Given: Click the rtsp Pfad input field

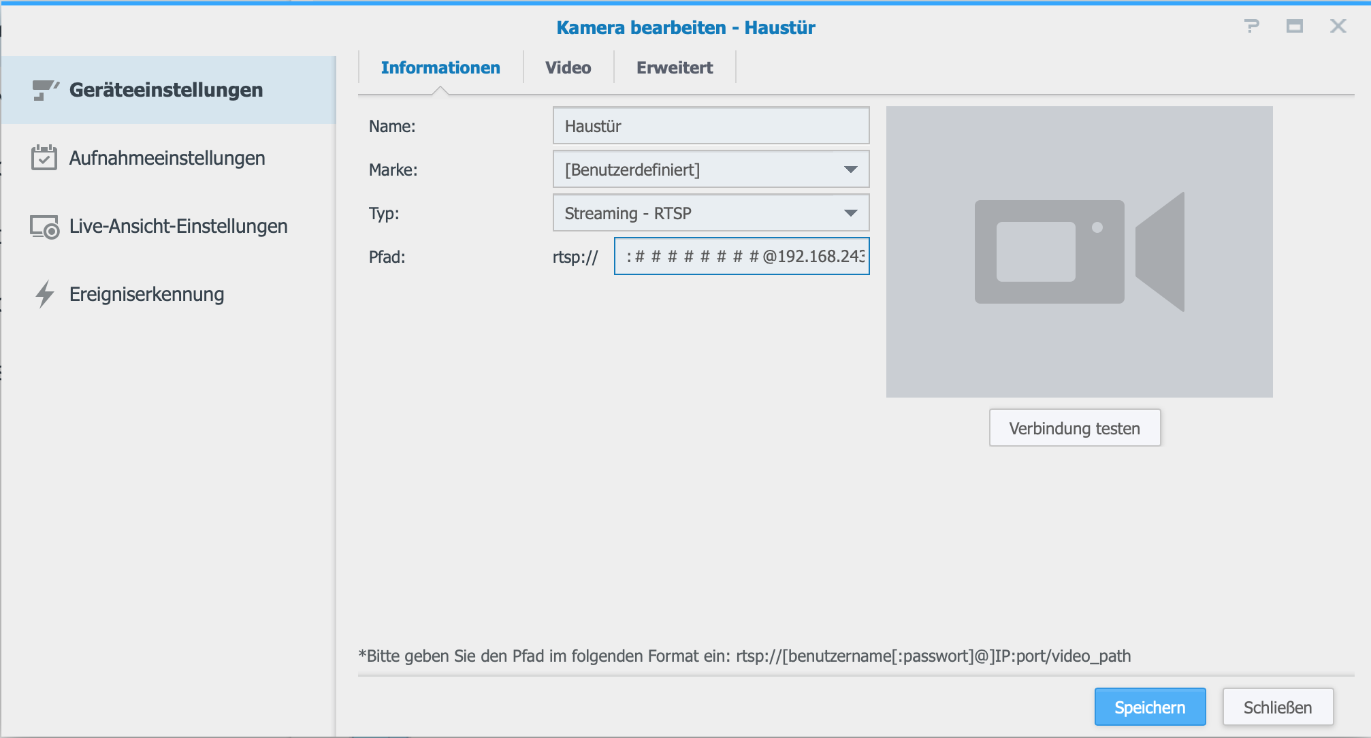Looking at the screenshot, I should (x=741, y=256).
